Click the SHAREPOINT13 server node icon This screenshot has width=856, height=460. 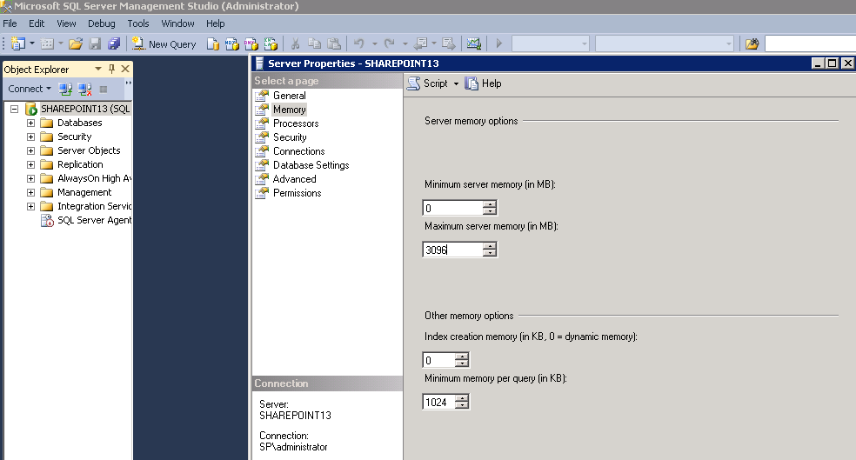[x=31, y=109]
